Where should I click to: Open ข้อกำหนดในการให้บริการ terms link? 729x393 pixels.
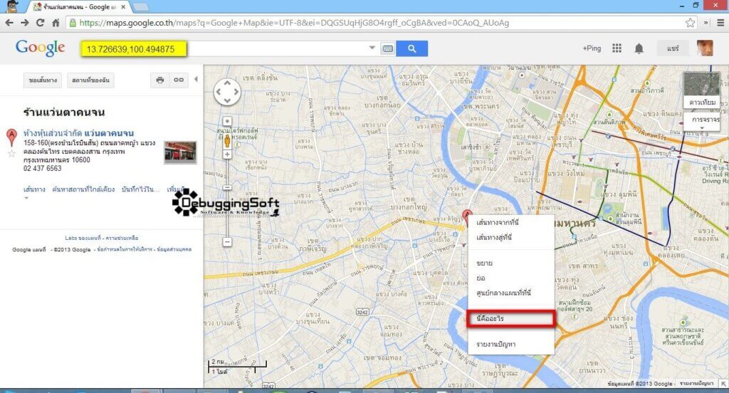[x=125, y=250]
